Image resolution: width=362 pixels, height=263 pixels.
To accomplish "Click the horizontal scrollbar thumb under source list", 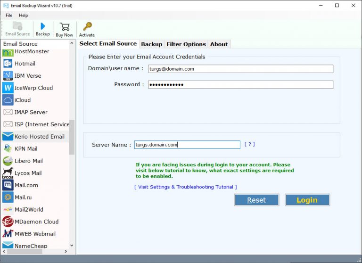I will point(24,252).
